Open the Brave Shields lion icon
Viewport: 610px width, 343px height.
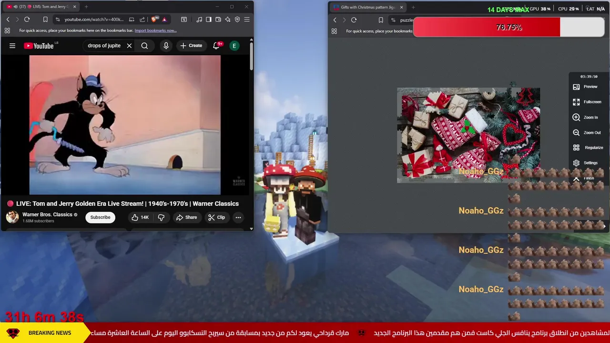(154, 20)
